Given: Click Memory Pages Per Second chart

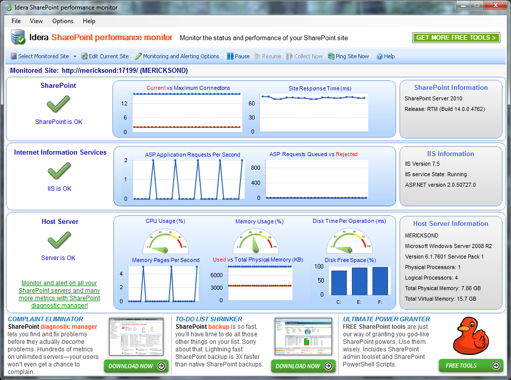Looking at the screenshot, I should [163, 284].
